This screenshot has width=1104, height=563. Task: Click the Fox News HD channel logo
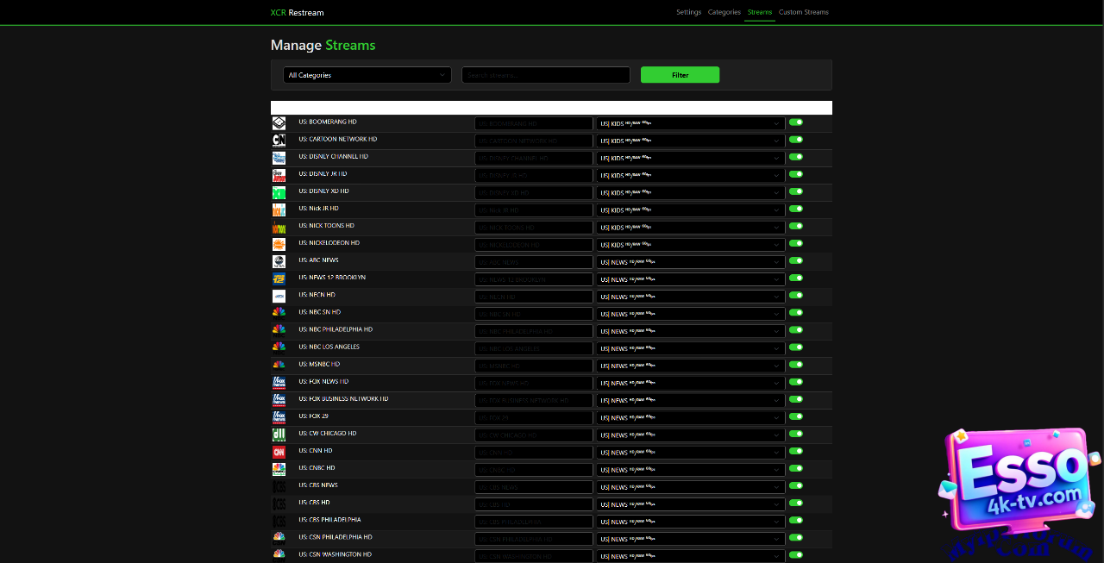pyautogui.click(x=279, y=382)
